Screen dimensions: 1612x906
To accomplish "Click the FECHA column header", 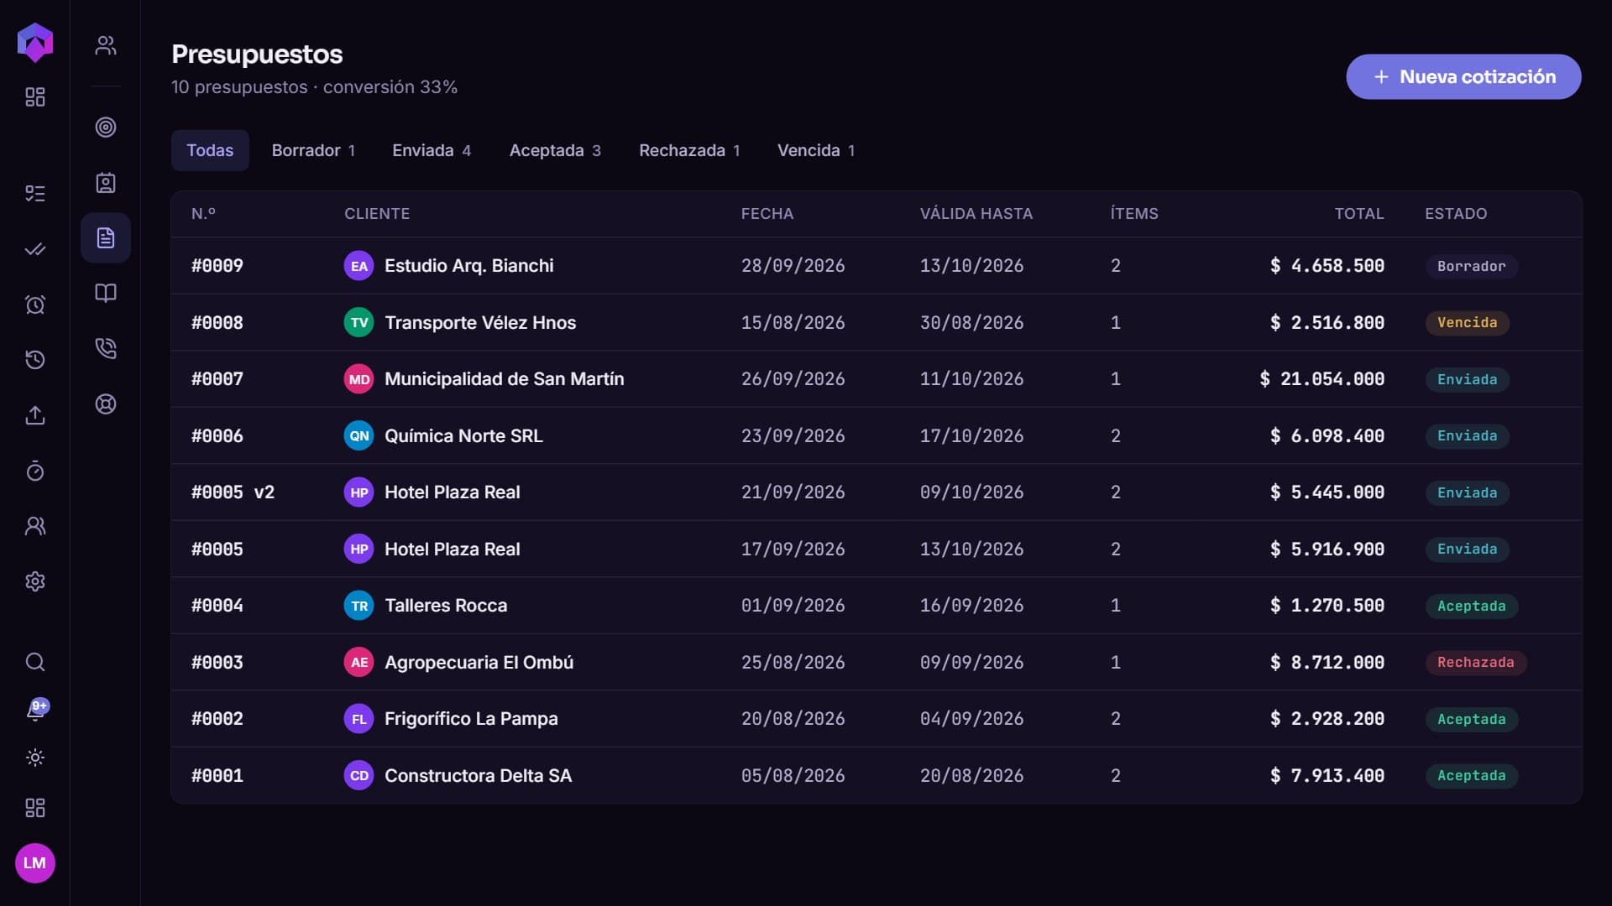I will pyautogui.click(x=767, y=214).
